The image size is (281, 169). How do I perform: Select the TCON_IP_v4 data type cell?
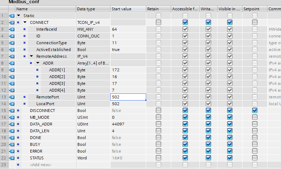click(93, 22)
